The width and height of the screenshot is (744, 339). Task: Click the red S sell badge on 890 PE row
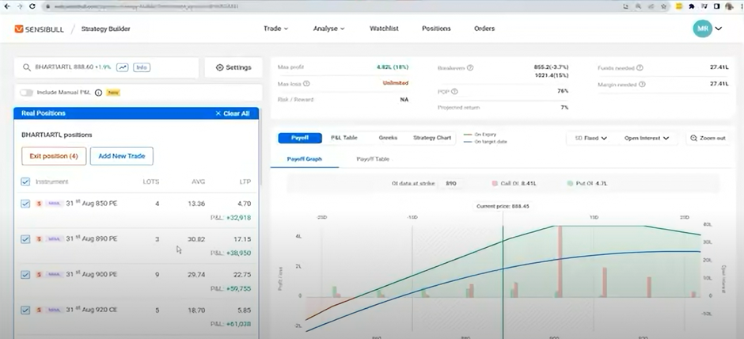40,239
